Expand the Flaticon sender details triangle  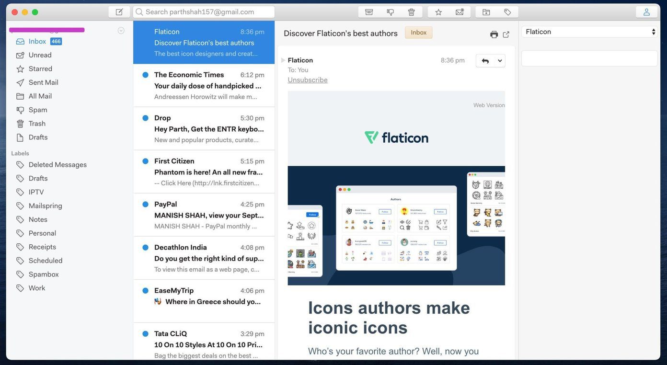coord(283,60)
